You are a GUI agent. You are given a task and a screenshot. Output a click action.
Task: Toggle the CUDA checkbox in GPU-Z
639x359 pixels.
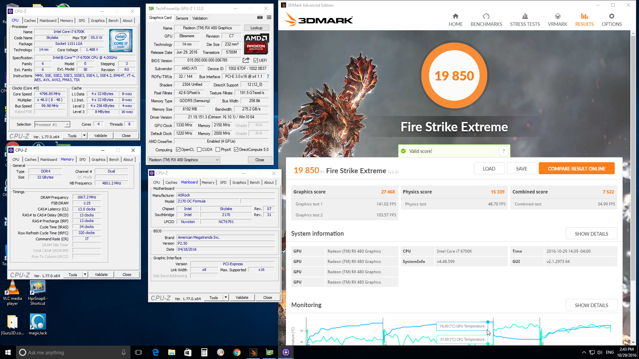point(199,150)
